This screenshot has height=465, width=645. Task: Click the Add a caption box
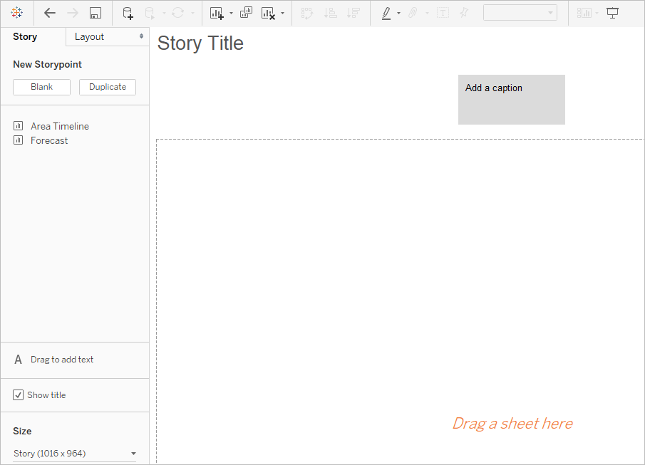[x=511, y=100]
